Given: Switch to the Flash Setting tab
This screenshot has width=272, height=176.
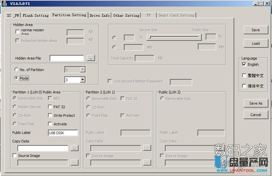Looking at the screenshot, I should [x=35, y=15].
